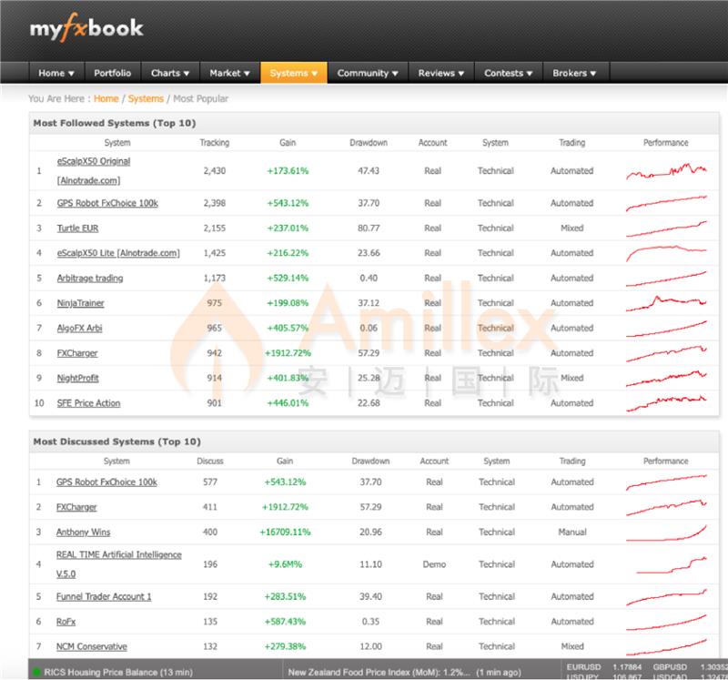Click FXCharger performance sparkline in Most Followed
728x680 pixels.
tap(666, 353)
